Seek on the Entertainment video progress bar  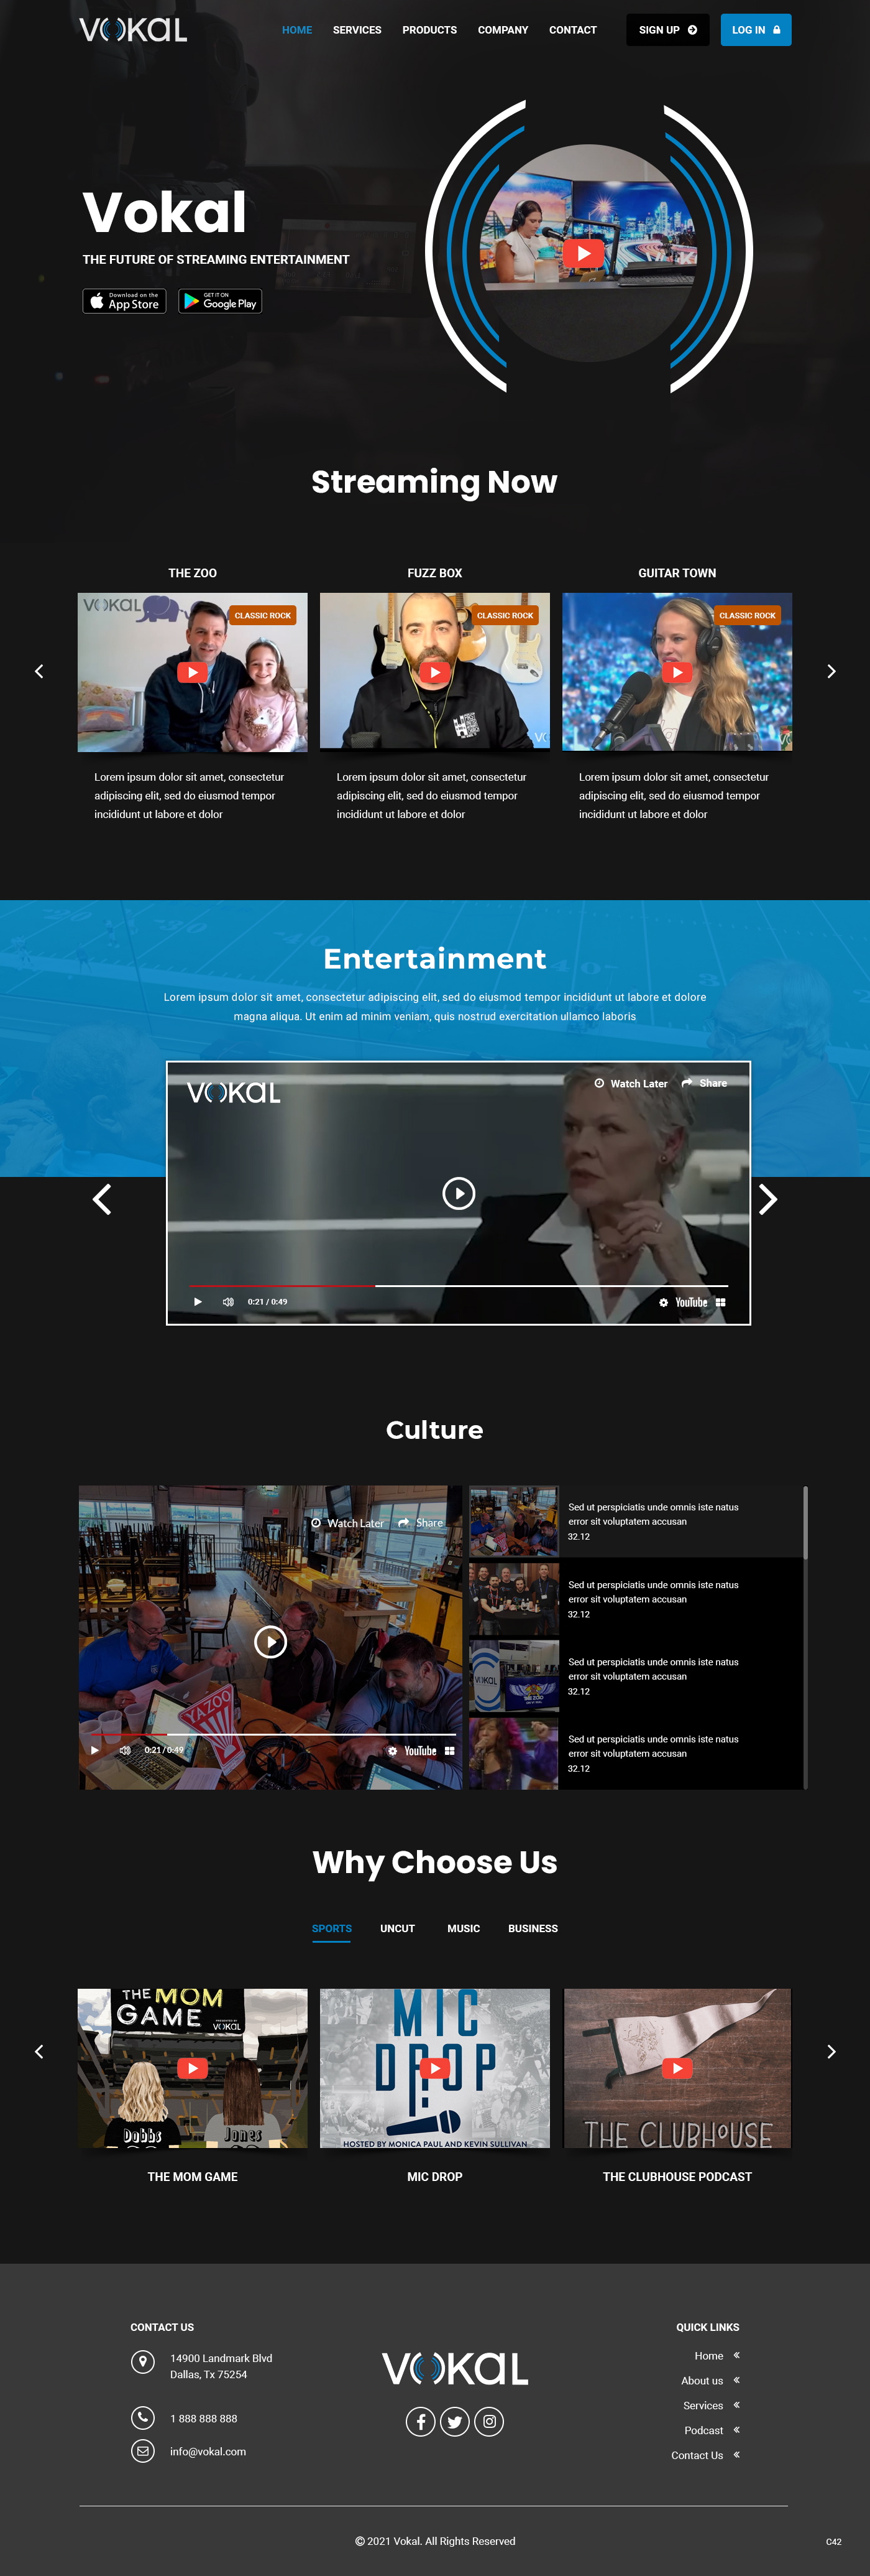click(459, 1286)
